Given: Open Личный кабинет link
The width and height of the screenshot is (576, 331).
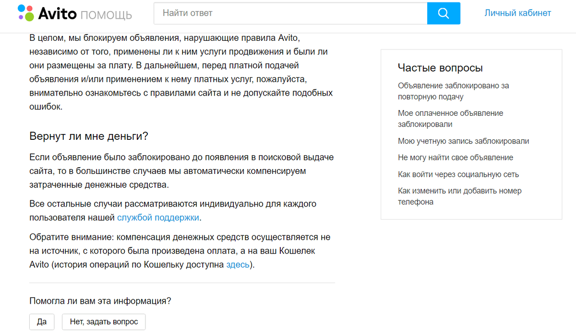Looking at the screenshot, I should click(x=517, y=13).
